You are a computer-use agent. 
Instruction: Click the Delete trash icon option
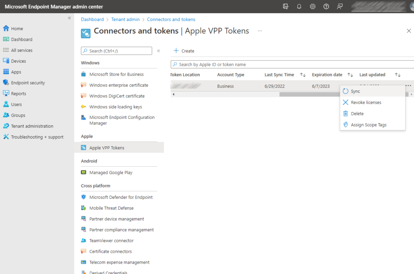tap(346, 114)
